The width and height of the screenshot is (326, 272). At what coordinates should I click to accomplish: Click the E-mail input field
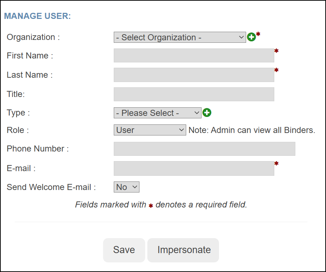[x=194, y=169]
